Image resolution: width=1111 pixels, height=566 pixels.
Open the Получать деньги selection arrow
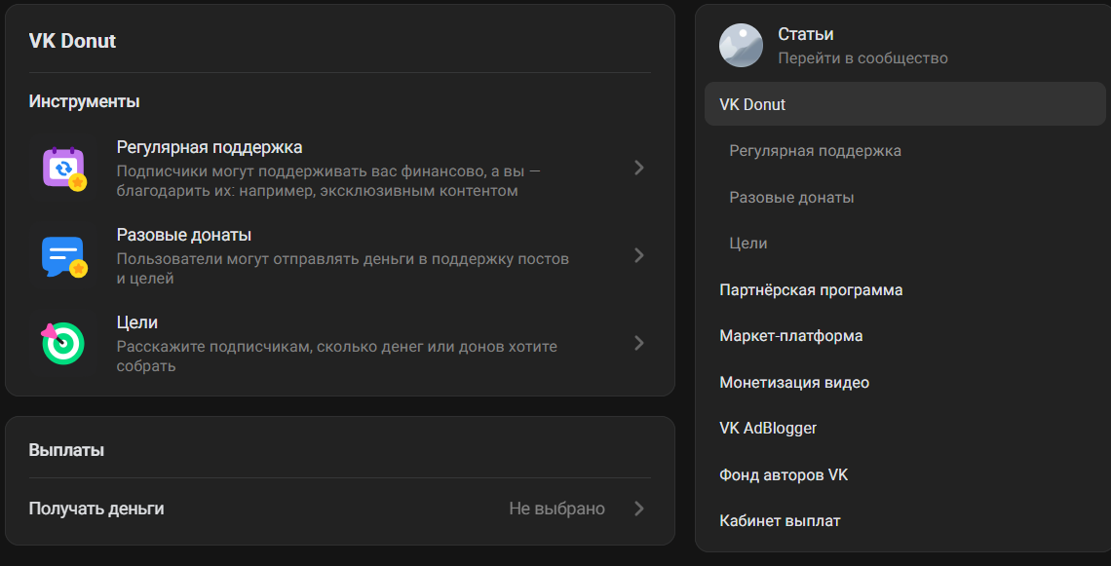click(639, 508)
